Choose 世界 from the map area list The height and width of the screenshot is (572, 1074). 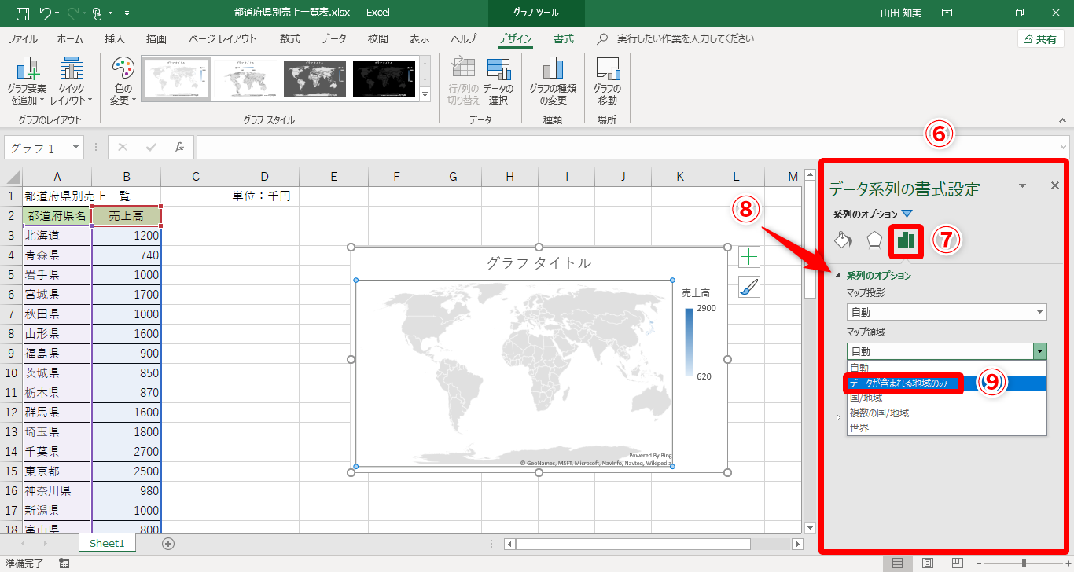(947, 427)
